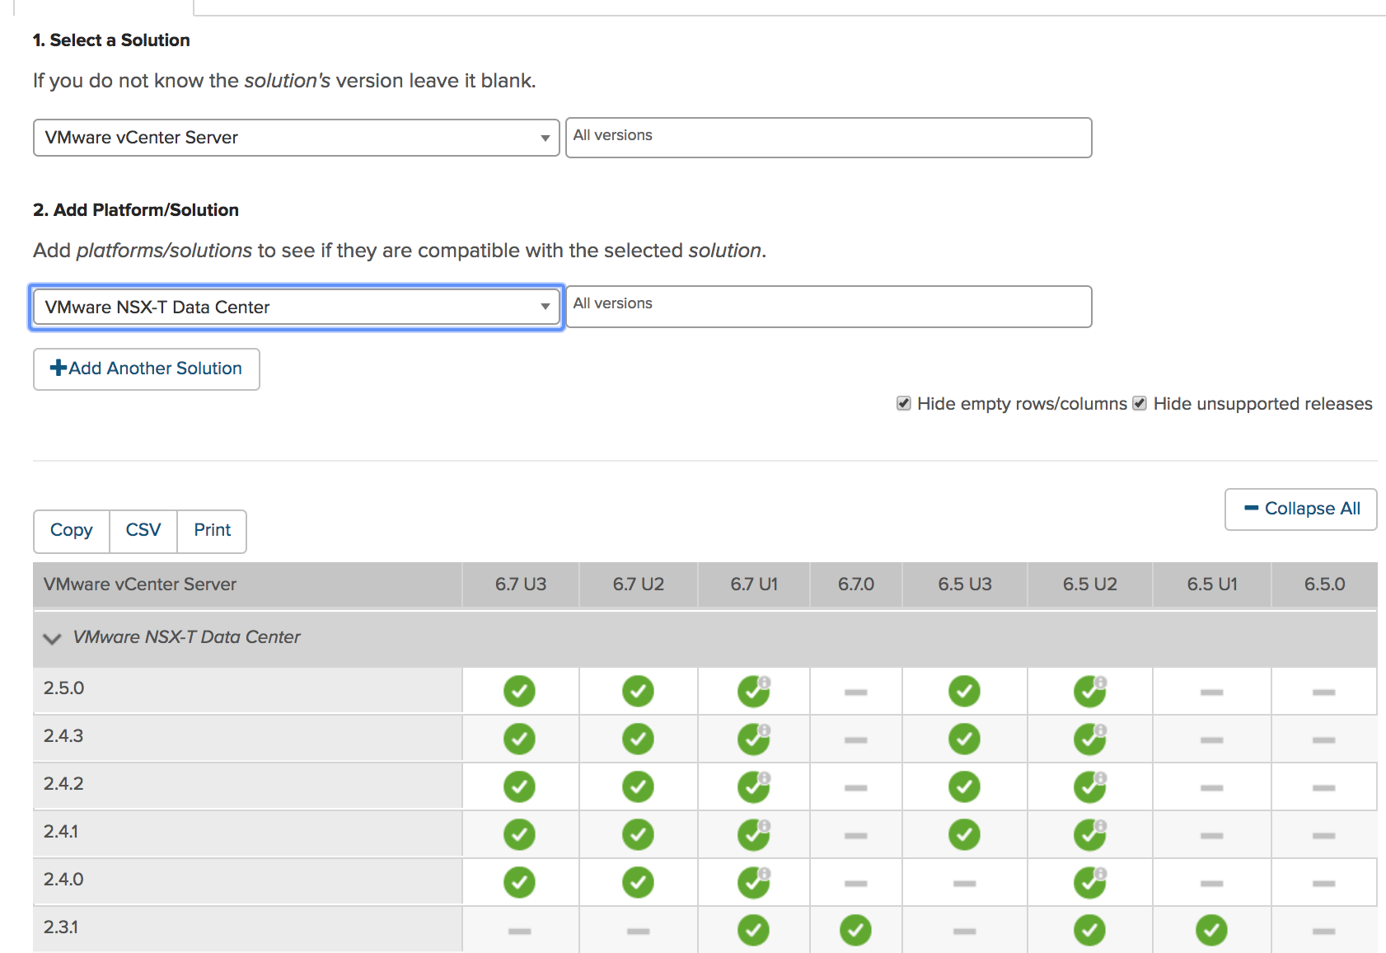Click checkmark for 2.4.1 under 6.7 U2
The height and width of the screenshot is (953, 1386).
tap(638, 834)
